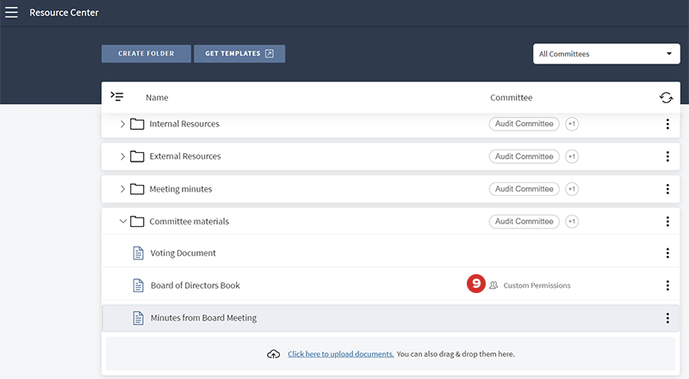Click the refresh sync icon

point(666,98)
